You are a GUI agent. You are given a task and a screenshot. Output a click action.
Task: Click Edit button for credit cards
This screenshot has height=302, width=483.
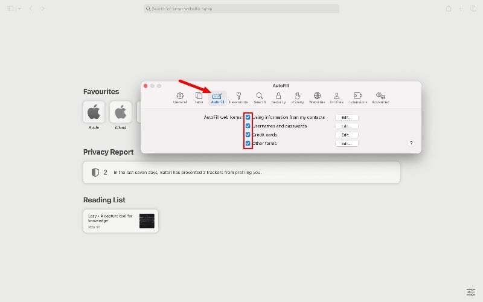347,135
